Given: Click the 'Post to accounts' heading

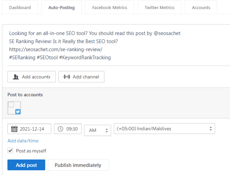Looking at the screenshot, I should (25, 95).
